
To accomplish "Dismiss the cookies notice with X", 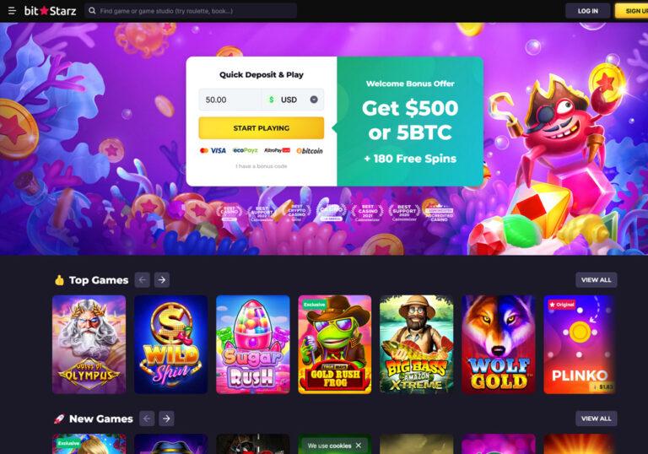I will coord(359,446).
